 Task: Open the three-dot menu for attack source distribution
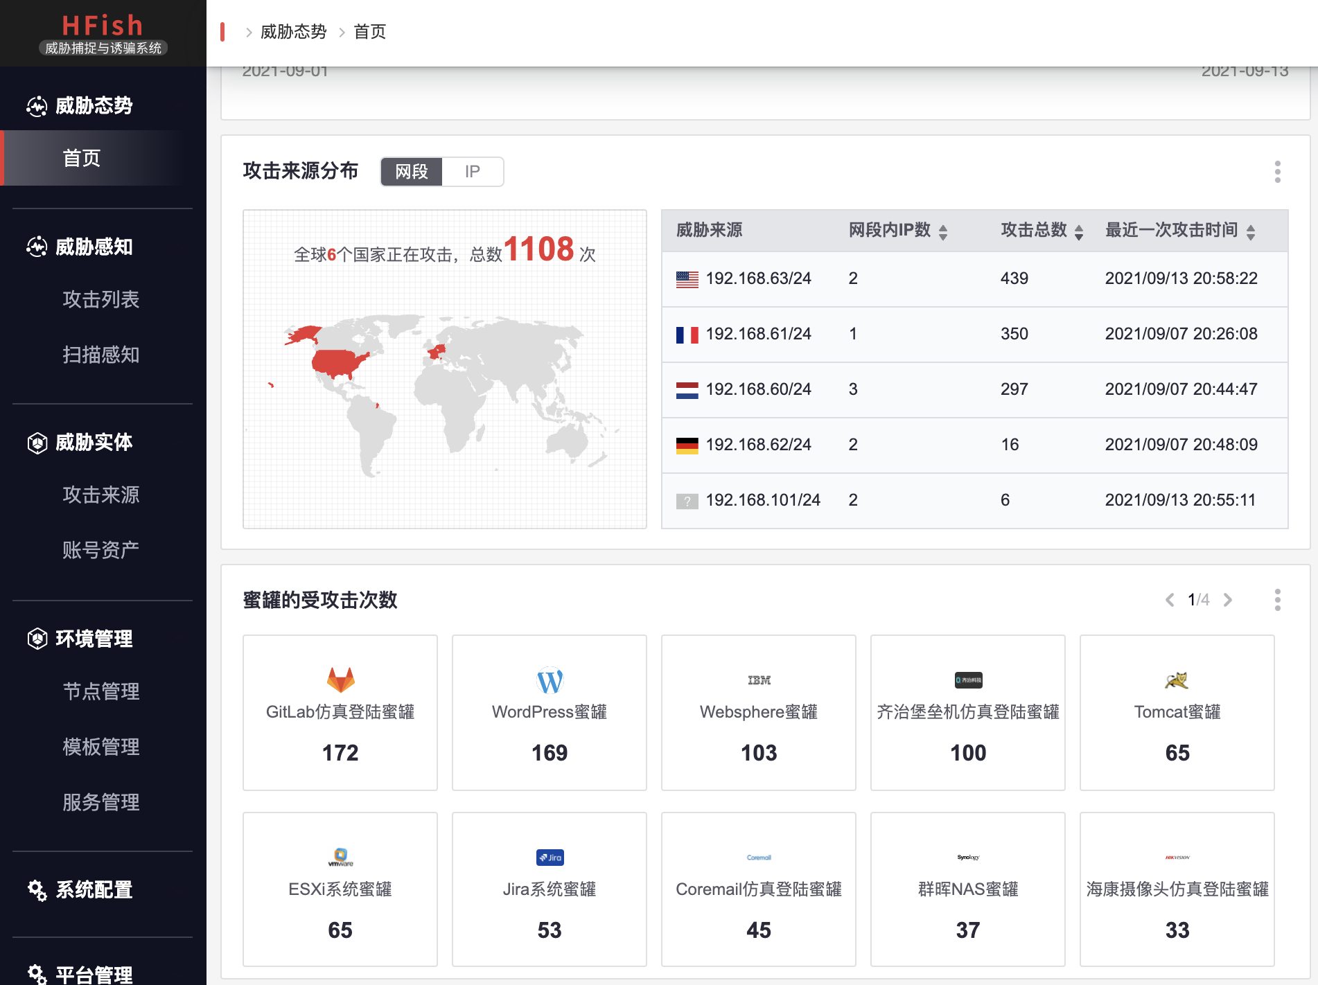tap(1277, 172)
